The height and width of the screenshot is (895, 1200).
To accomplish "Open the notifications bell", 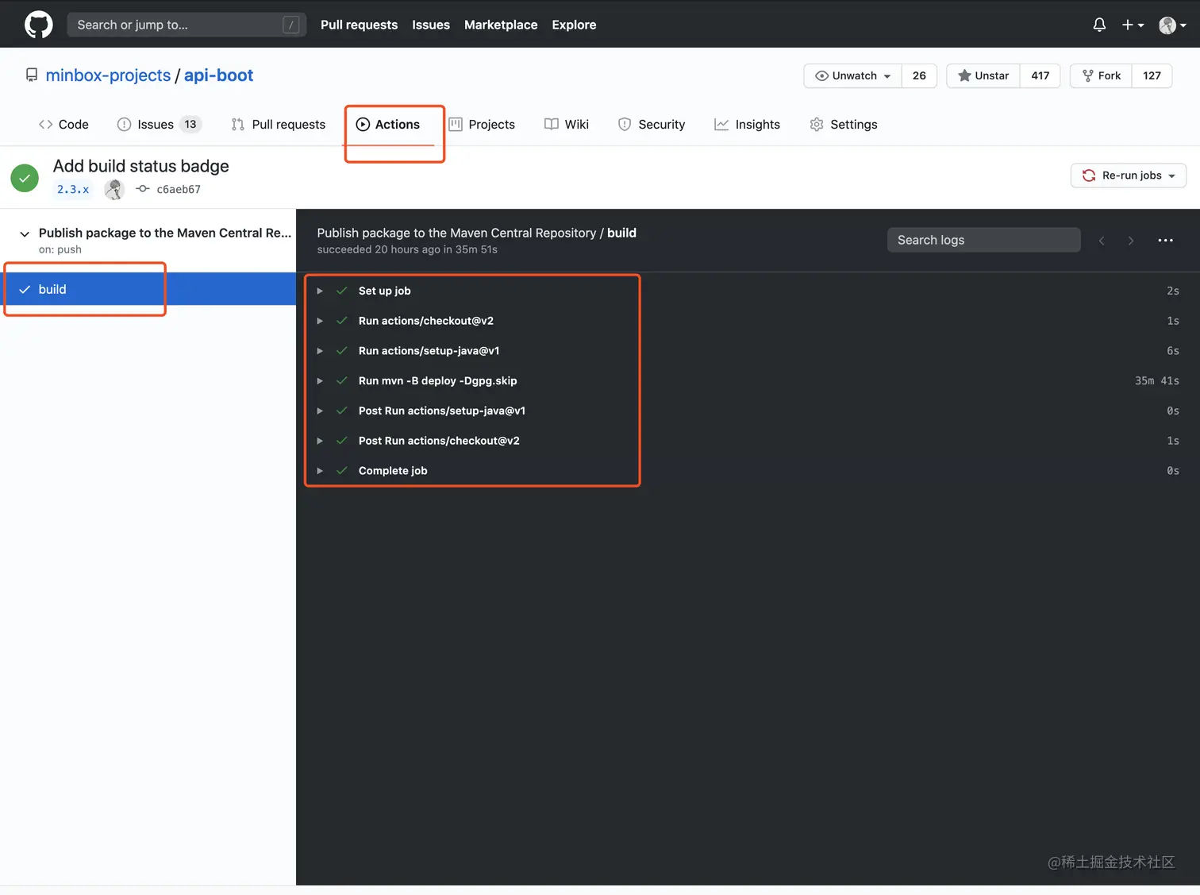I will (x=1099, y=25).
